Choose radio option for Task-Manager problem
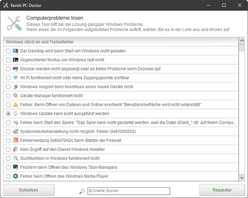Image resolution: width=248 pixels, height=198 pixels. tap(8, 167)
